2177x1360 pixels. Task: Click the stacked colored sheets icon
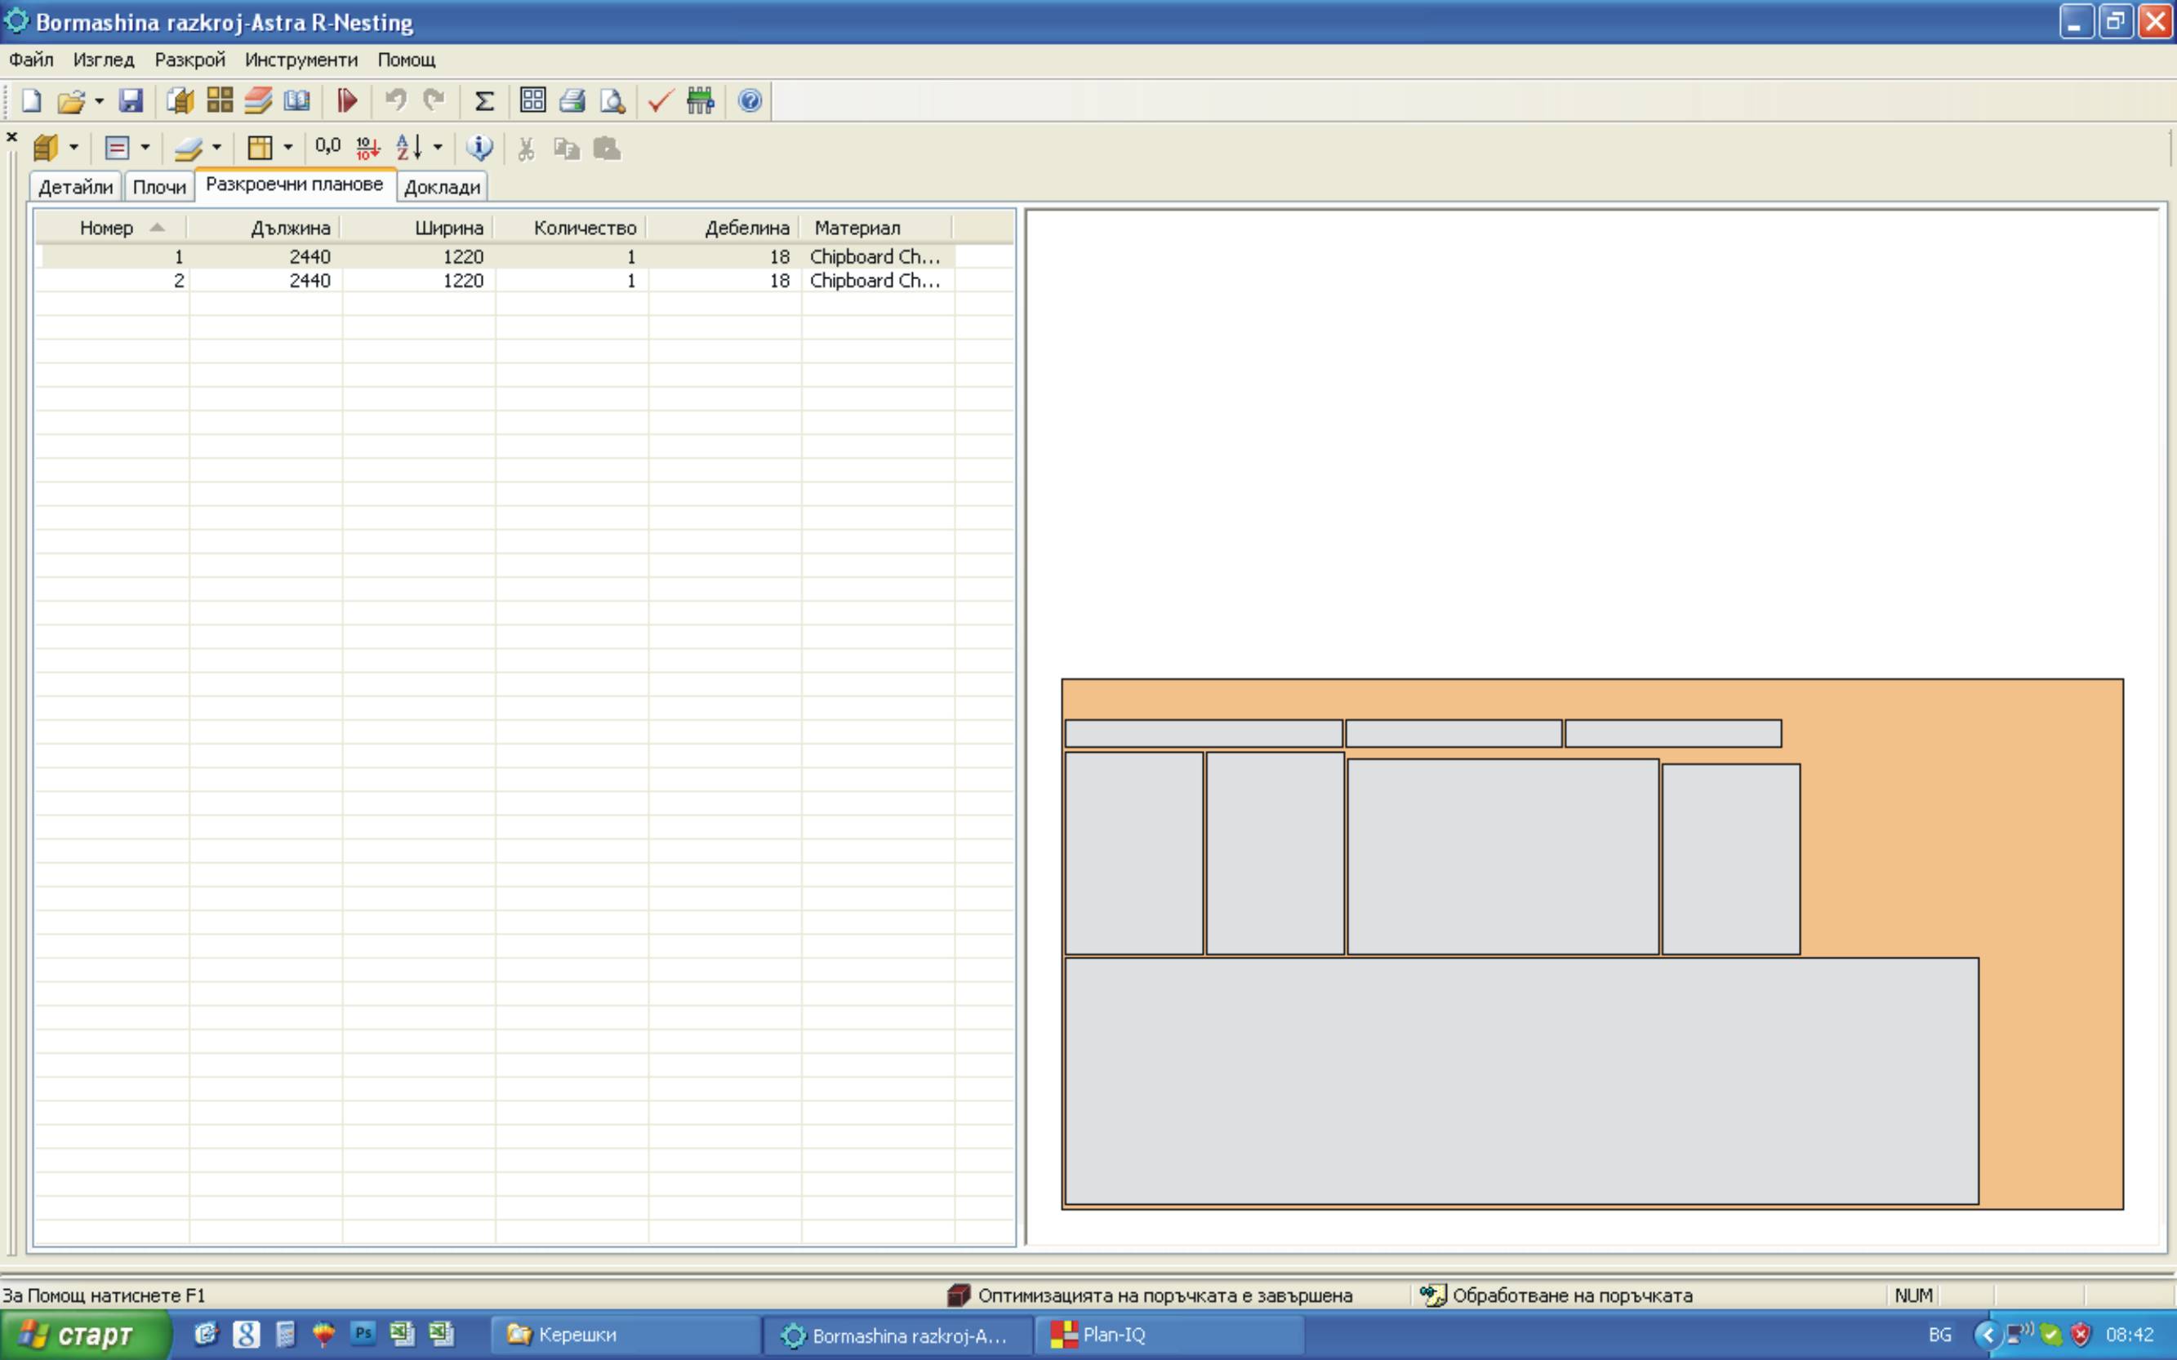pos(258,100)
